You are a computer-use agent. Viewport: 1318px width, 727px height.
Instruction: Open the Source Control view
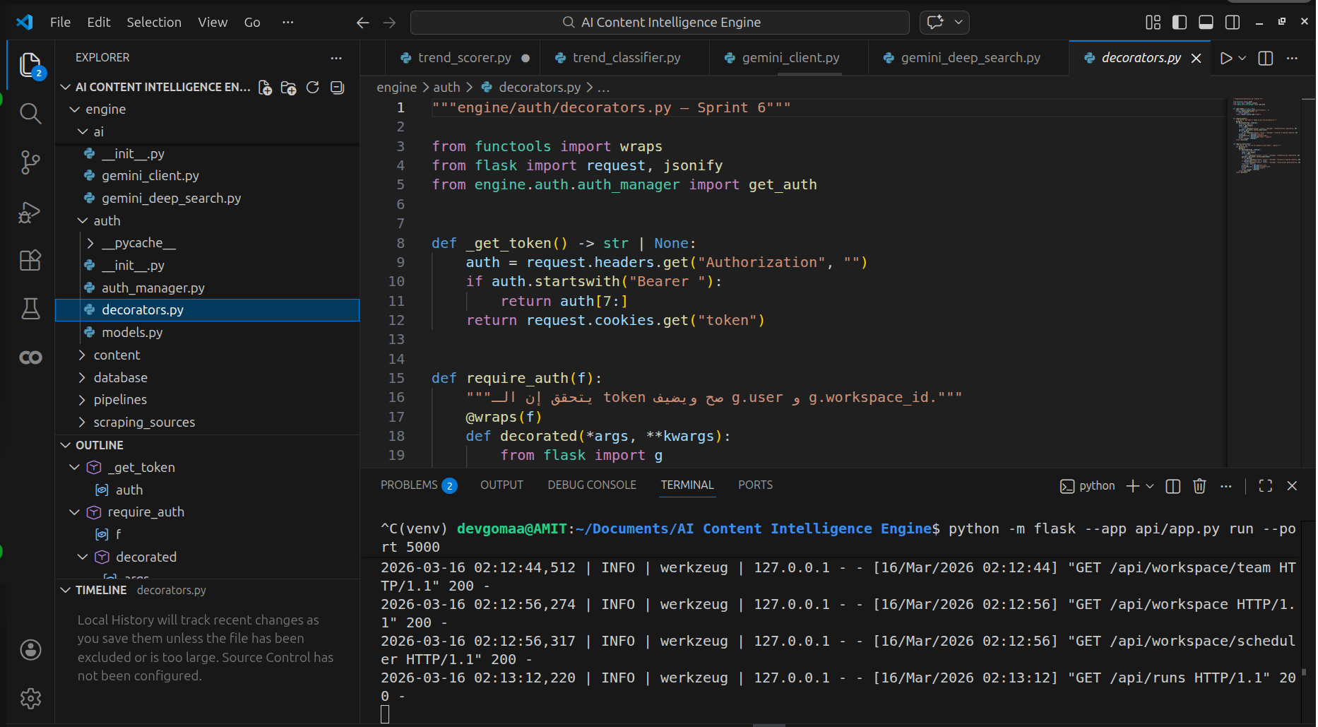[30, 162]
